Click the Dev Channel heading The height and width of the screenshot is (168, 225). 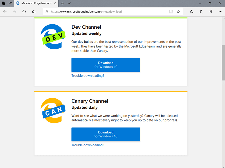[86, 27]
